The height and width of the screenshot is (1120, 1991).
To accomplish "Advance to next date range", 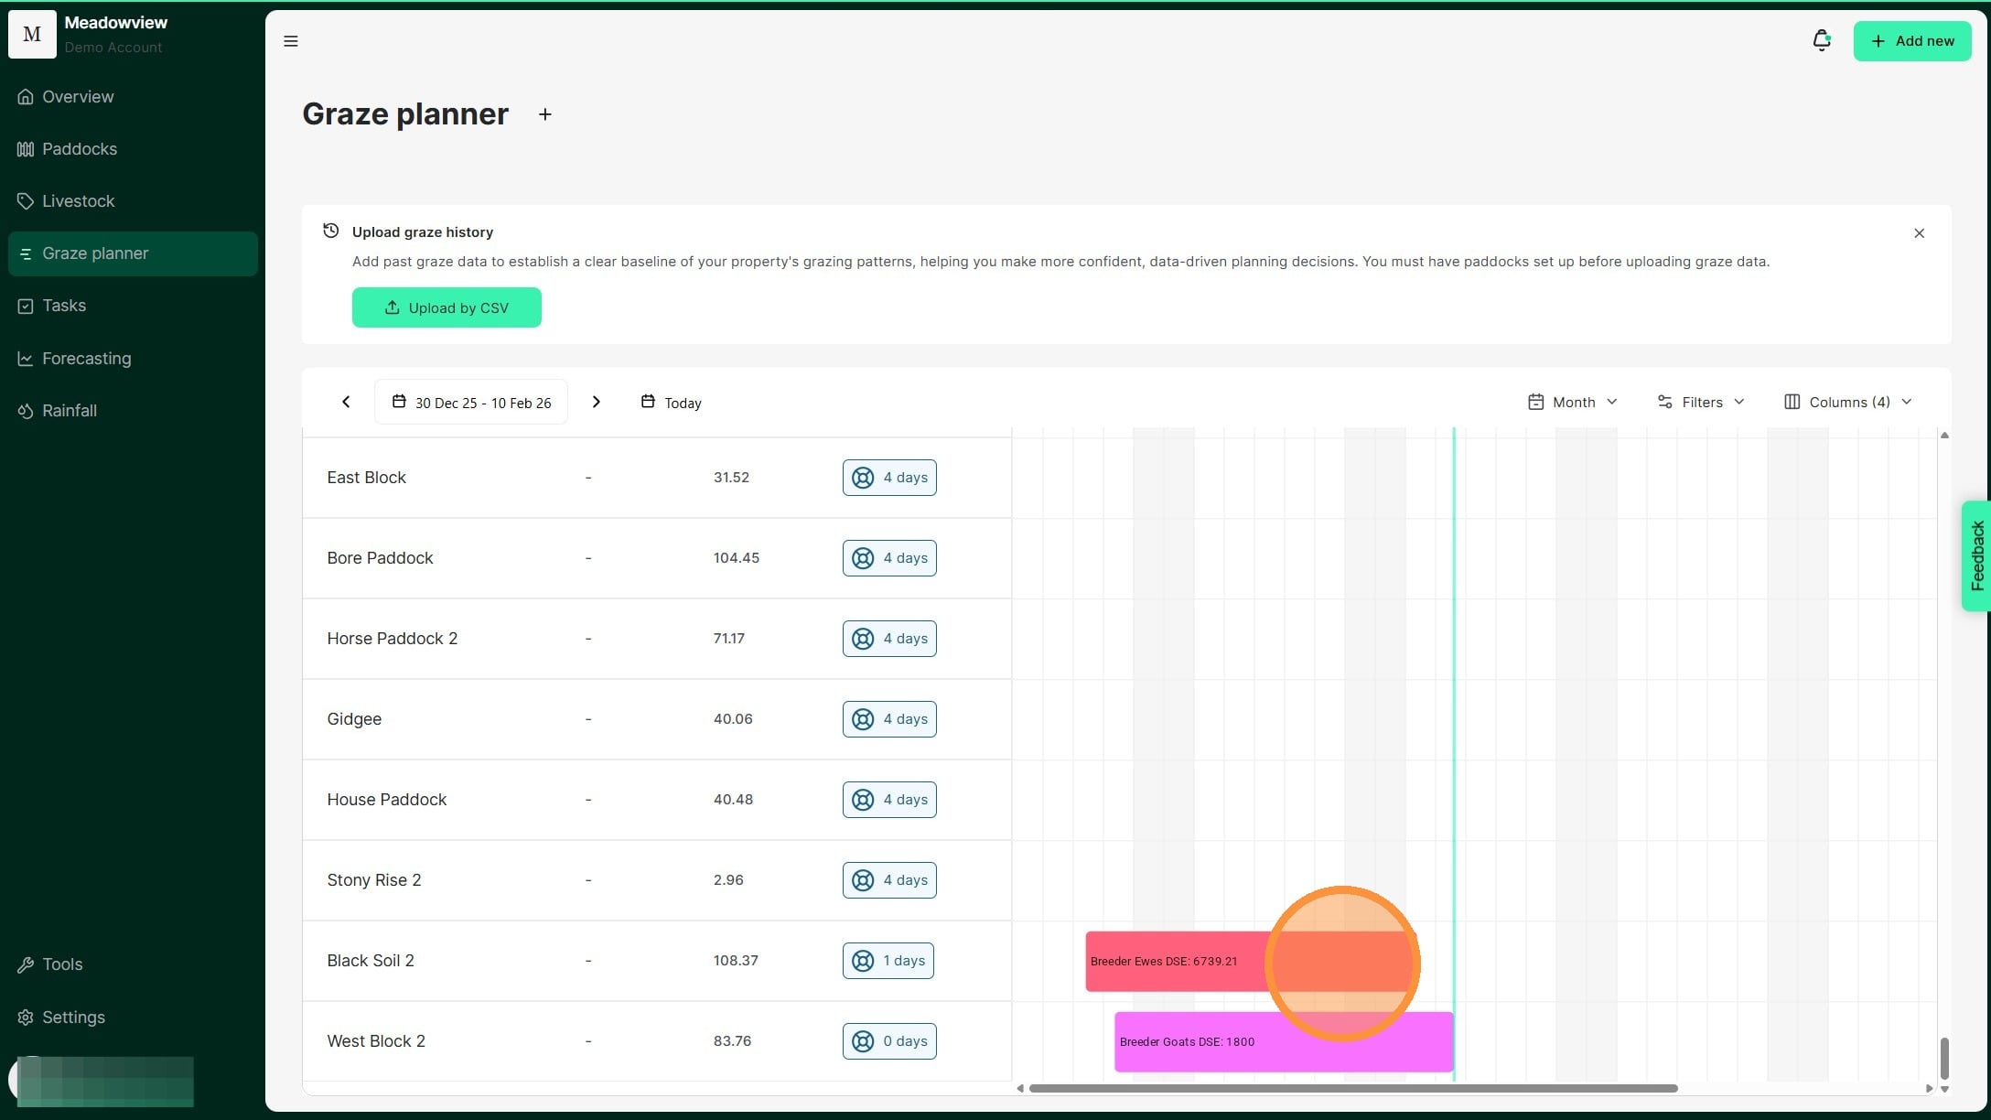I will click(x=596, y=402).
